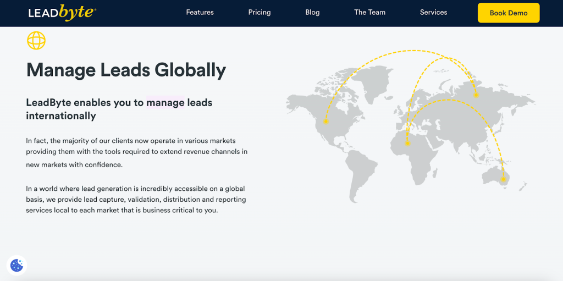Click the Russia map marker dot

tap(476, 95)
